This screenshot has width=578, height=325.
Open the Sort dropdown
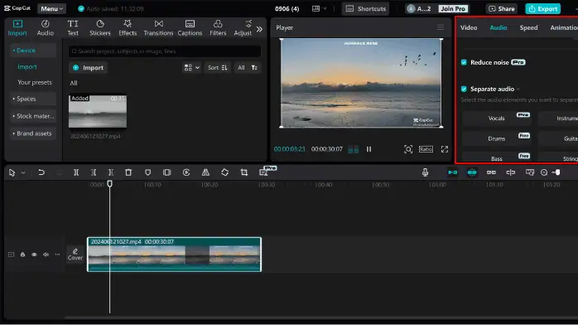(x=218, y=67)
